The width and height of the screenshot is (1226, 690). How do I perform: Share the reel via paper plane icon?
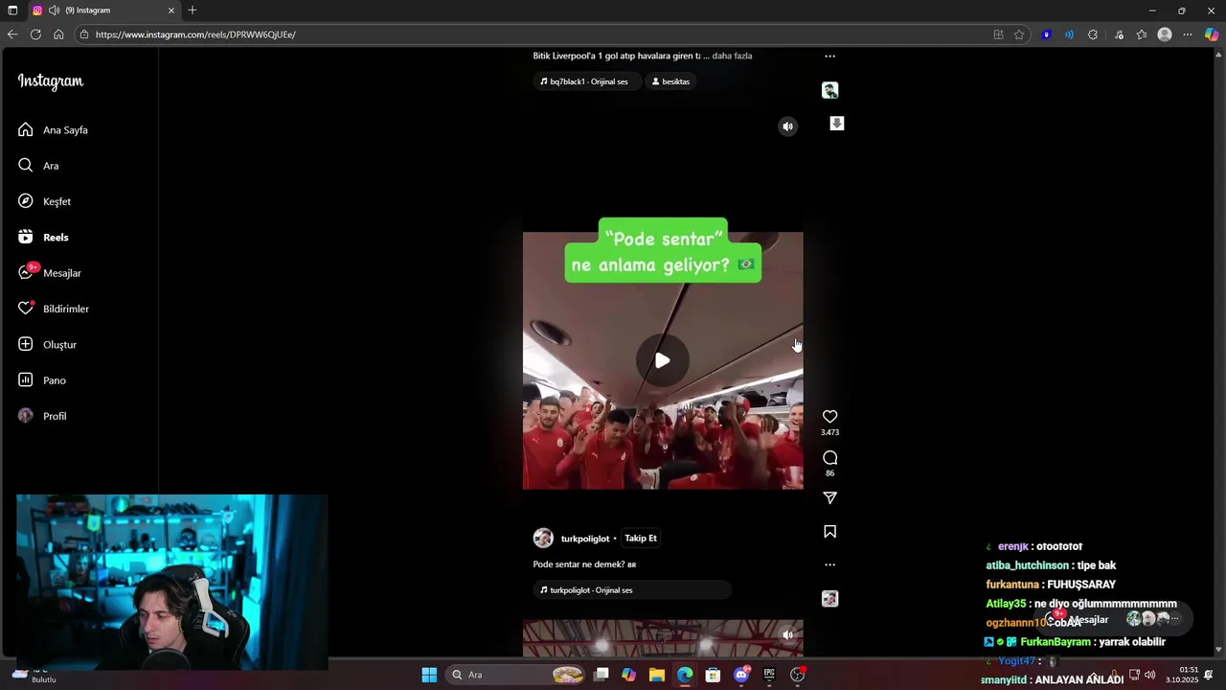click(x=829, y=498)
